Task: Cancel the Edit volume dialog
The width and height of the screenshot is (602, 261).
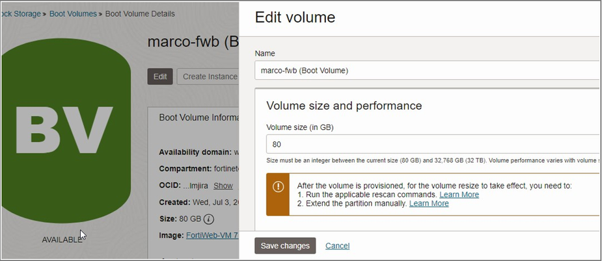Action: (x=337, y=246)
